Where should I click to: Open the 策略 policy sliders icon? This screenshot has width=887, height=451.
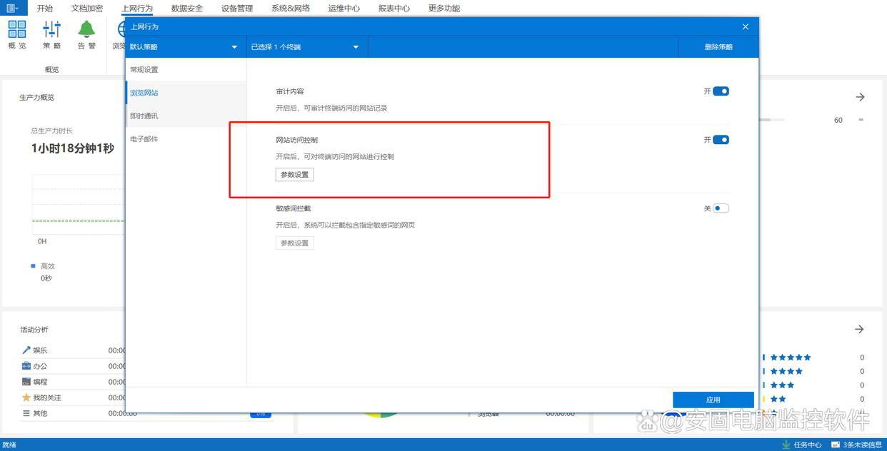click(x=52, y=29)
